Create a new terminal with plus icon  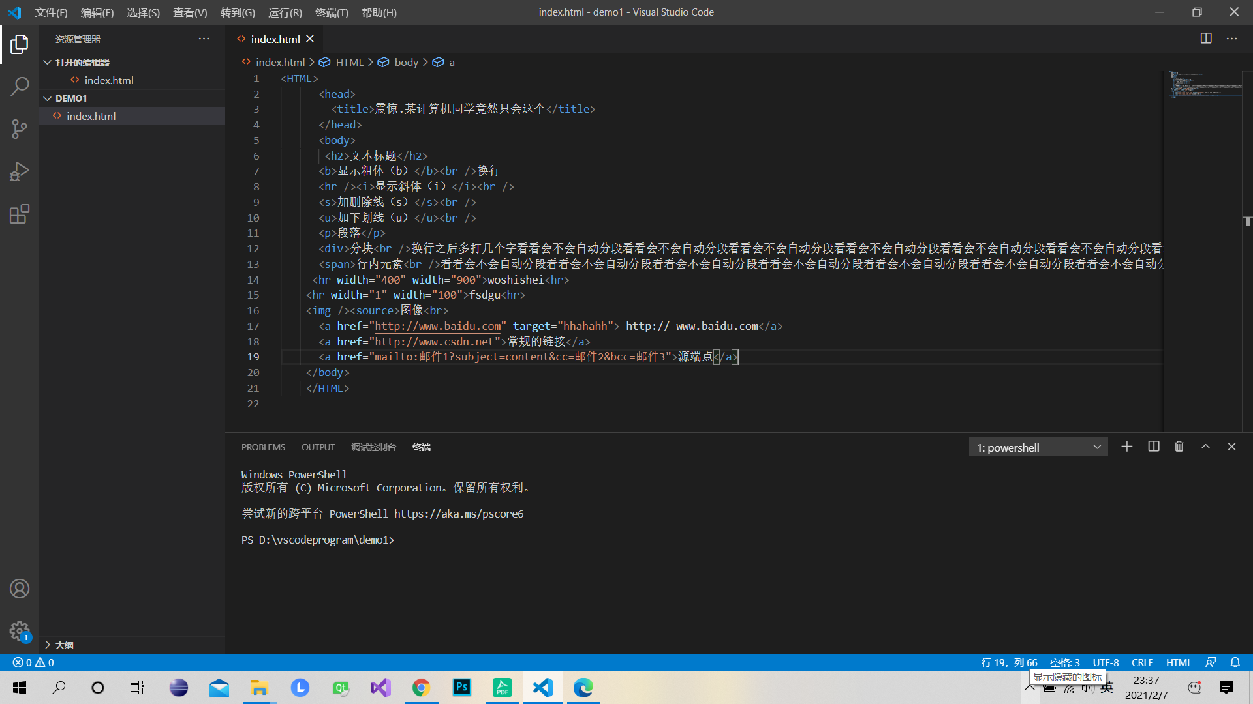[x=1127, y=447]
